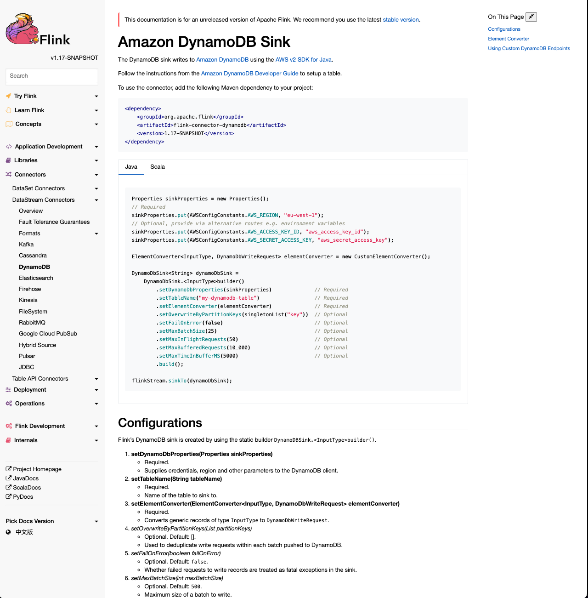Open the Amazon DynamoDB link

point(222,60)
